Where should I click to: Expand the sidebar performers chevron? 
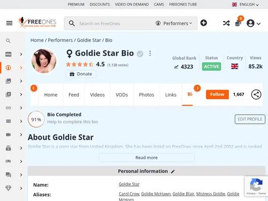[x=21, y=68]
